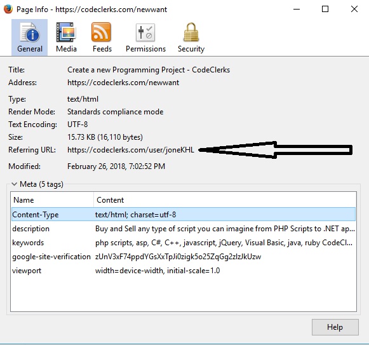
Task: Click the Referring URL value field
Action: pos(131,150)
